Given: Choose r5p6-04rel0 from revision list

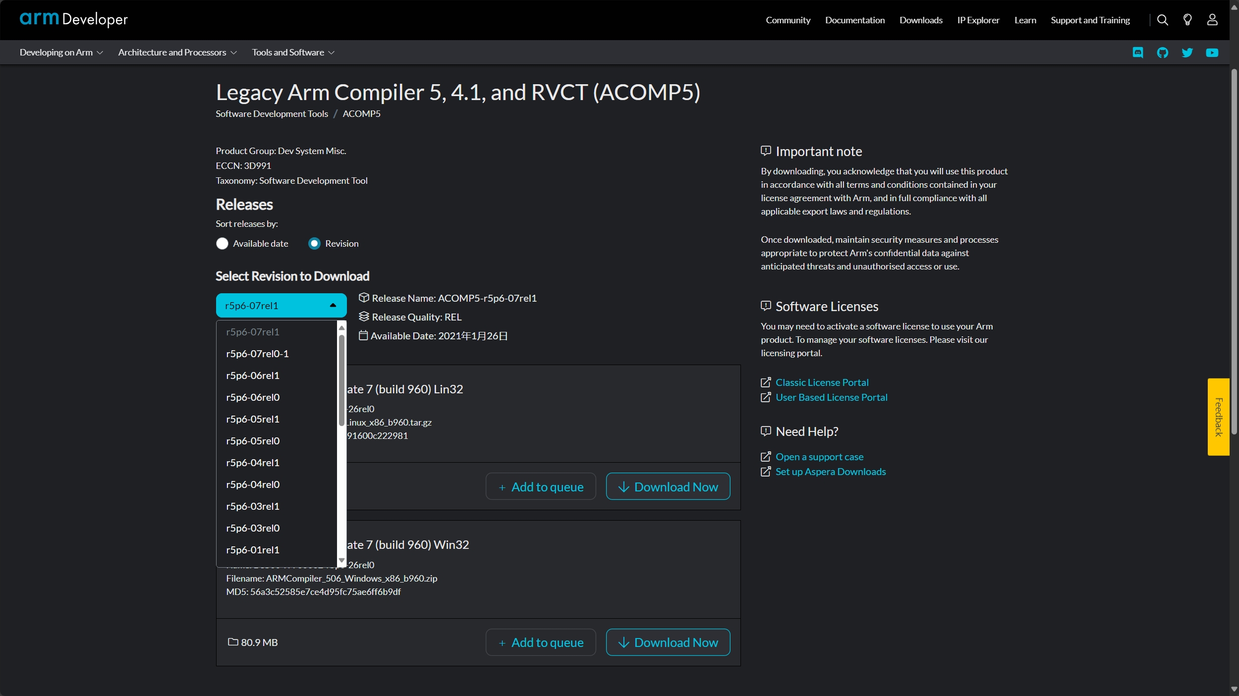Looking at the screenshot, I should [253, 484].
